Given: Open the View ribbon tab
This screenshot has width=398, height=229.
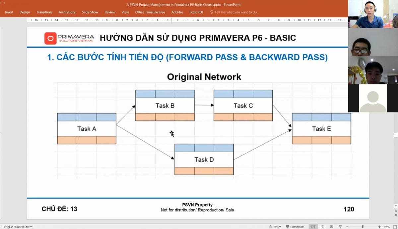Looking at the screenshot, I should tap(125, 12).
